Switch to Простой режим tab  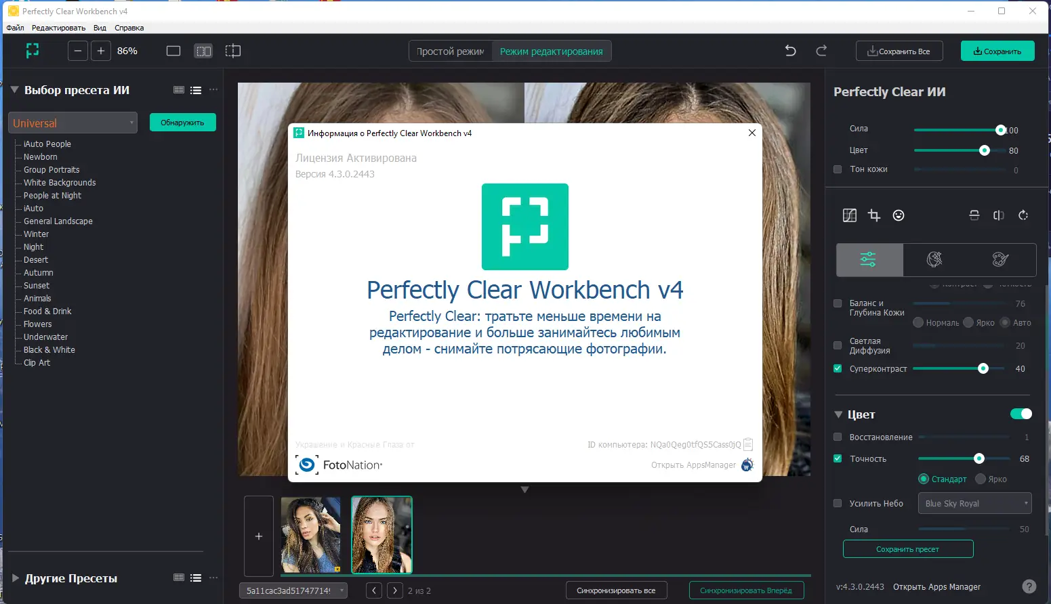[450, 50]
